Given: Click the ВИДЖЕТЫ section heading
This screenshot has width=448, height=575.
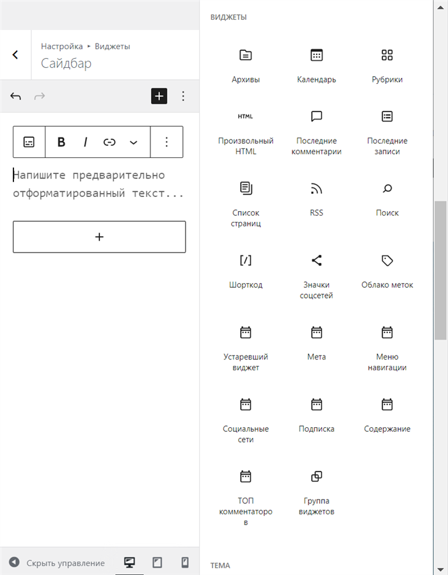Looking at the screenshot, I should click(x=228, y=17).
